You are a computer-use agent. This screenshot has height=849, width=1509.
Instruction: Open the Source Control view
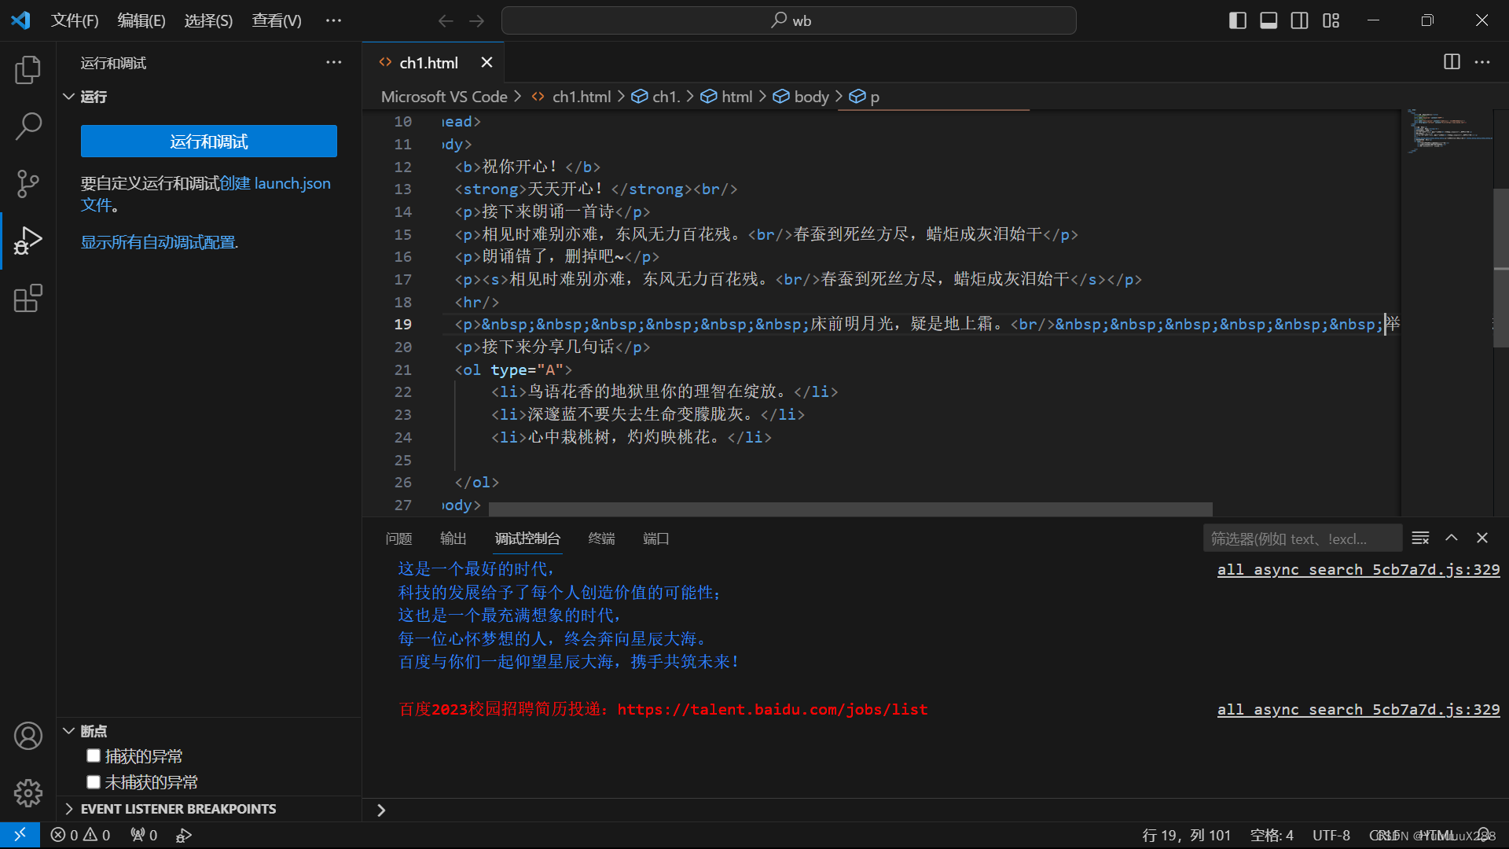(28, 183)
